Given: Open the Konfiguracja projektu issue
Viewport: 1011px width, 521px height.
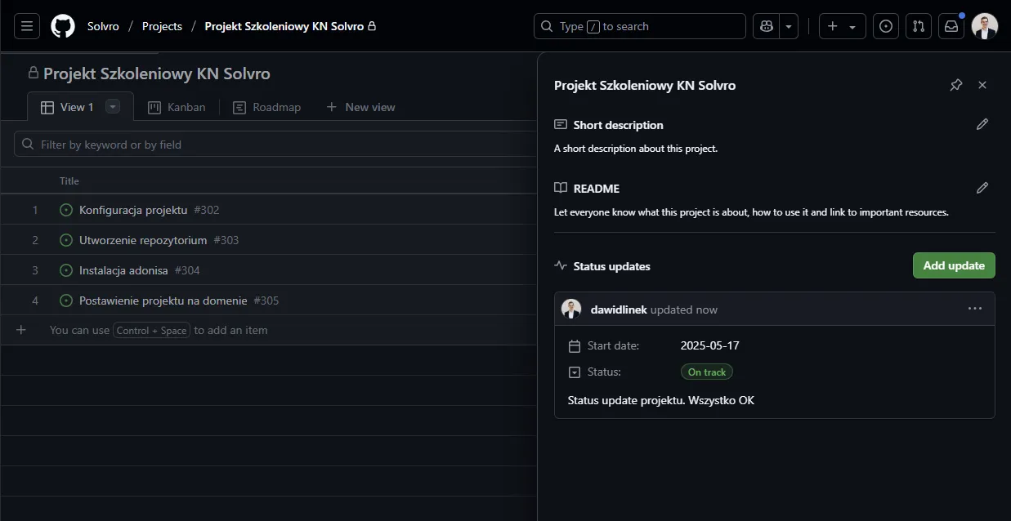Looking at the screenshot, I should [133, 210].
